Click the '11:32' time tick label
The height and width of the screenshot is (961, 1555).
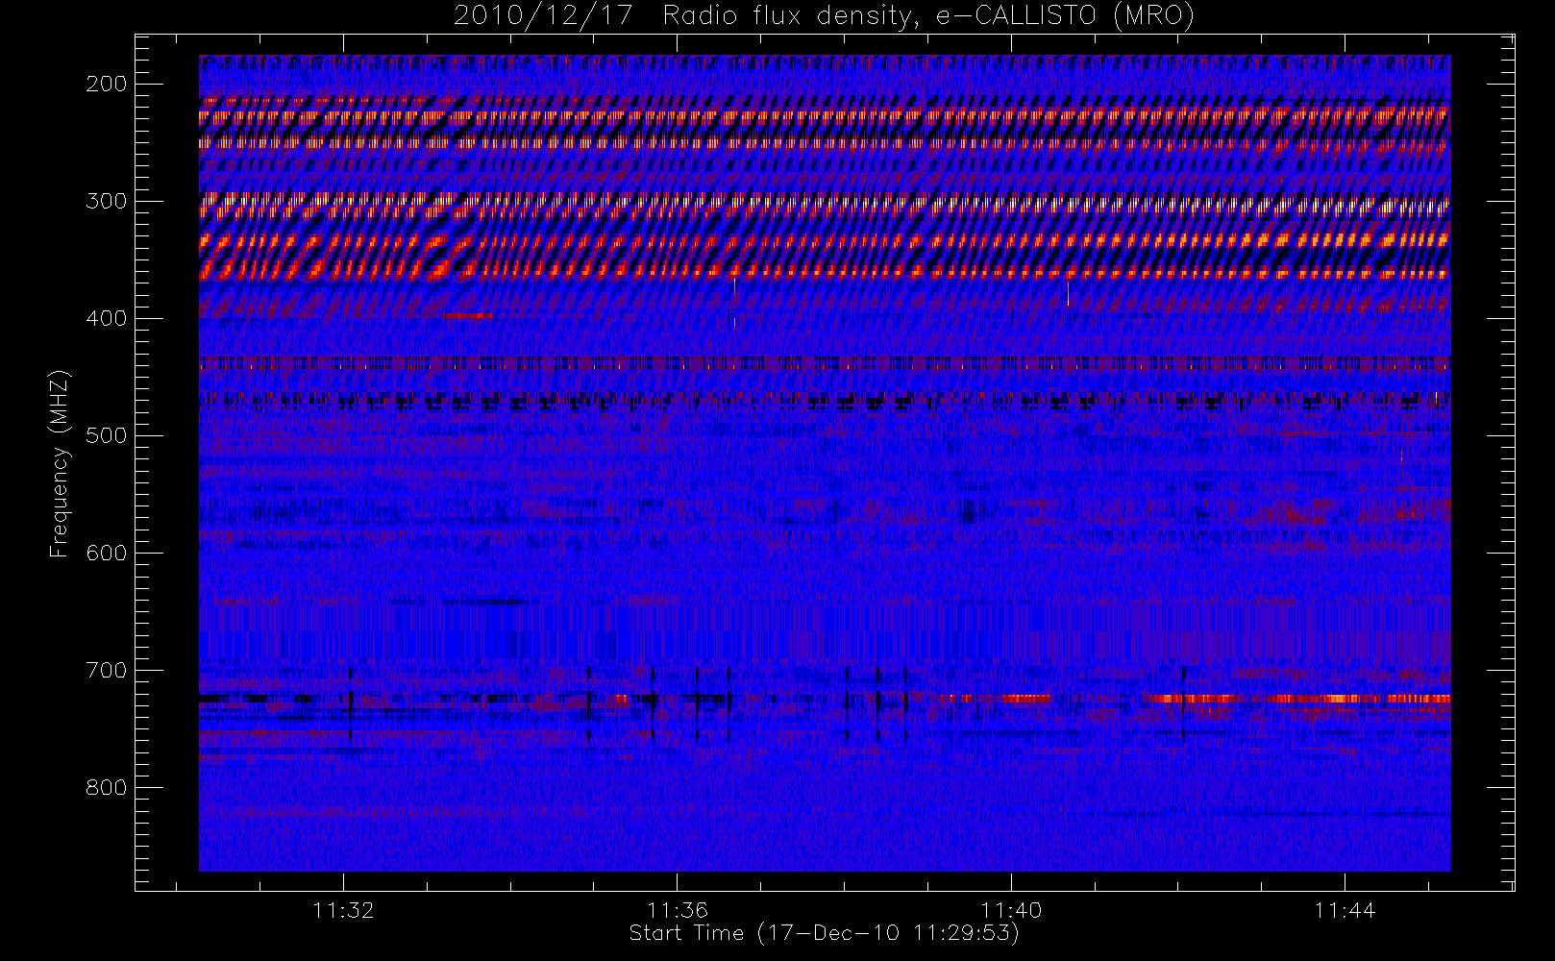[x=343, y=910]
